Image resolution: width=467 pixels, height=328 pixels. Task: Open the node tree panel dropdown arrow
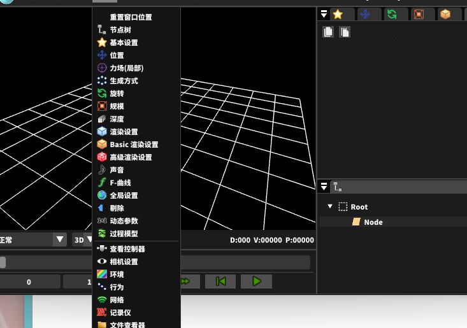tap(324, 187)
